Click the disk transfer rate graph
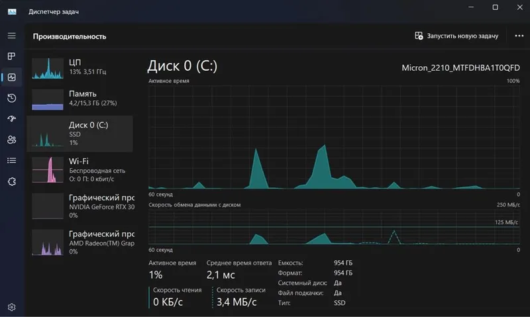 pos(334,227)
